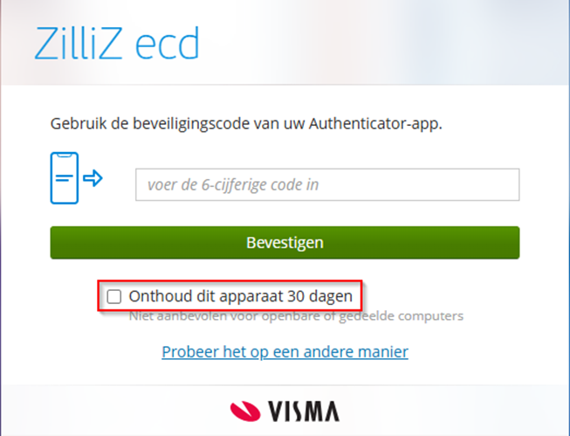The width and height of the screenshot is (570, 436).
Task: Click the Gebruik de beveiligingscode instruction text
Action: pos(246,124)
